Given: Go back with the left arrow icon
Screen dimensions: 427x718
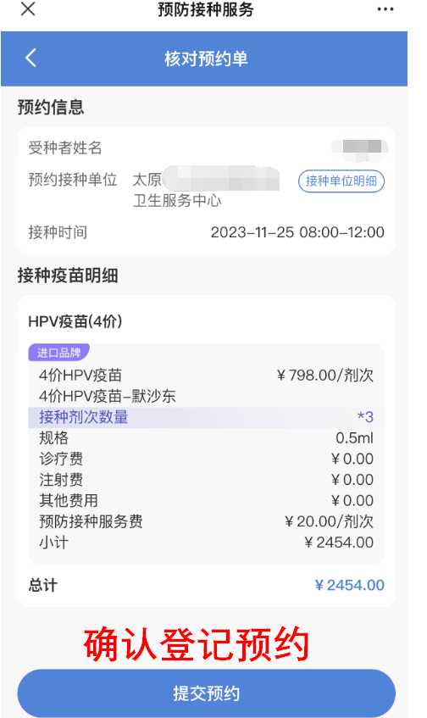Looking at the screenshot, I should click(x=30, y=58).
